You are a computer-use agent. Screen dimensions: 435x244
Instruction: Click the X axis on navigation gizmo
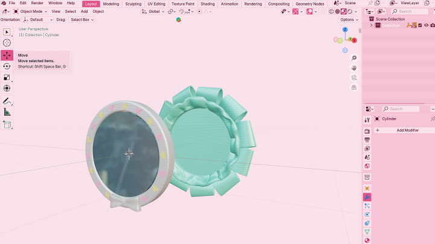click(354, 40)
